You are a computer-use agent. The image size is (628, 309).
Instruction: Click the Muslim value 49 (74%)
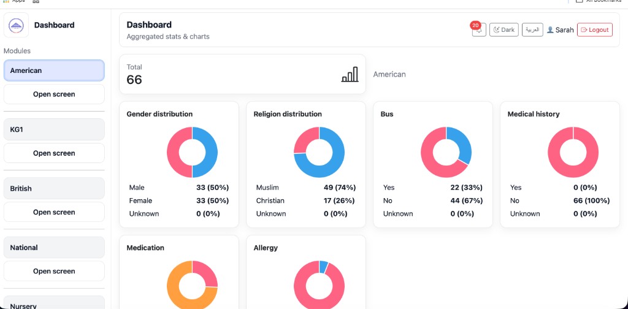coord(340,188)
